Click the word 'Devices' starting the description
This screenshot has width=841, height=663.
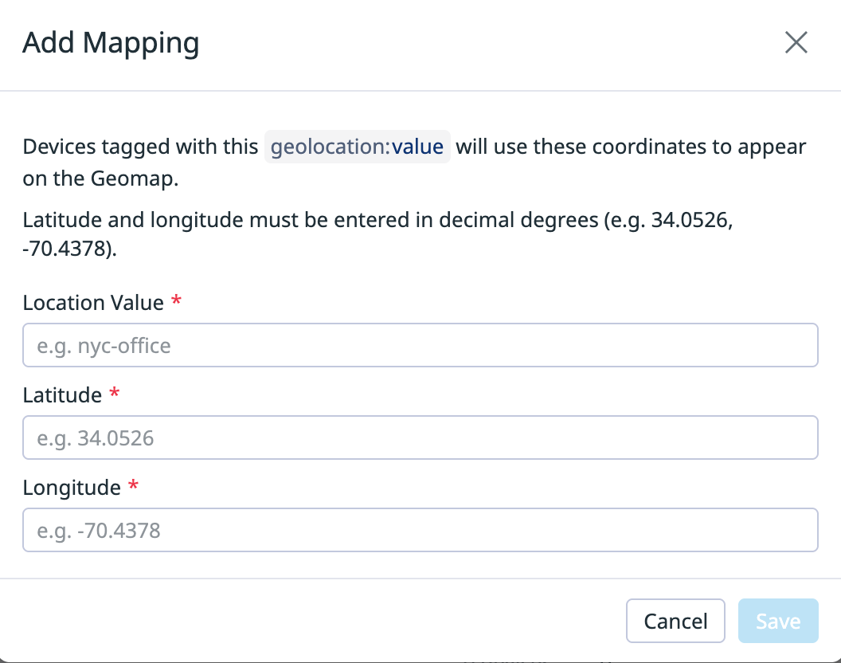pos(55,147)
